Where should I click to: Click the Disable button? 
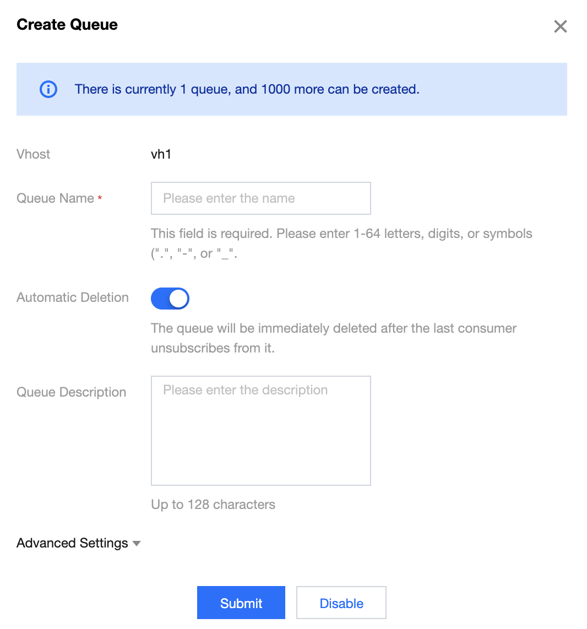(341, 603)
